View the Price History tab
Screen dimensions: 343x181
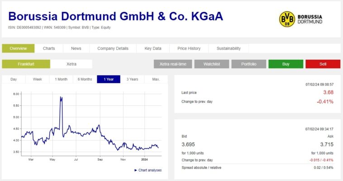pyautogui.click(x=189, y=48)
